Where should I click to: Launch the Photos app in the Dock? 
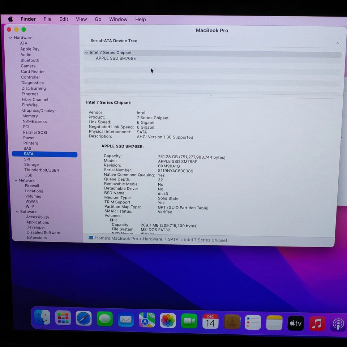coord(168,320)
